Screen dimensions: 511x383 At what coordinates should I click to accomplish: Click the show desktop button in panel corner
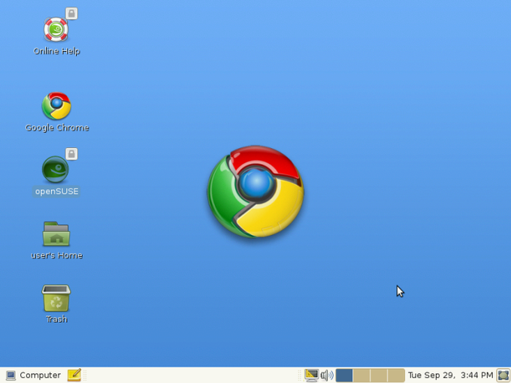[503, 375]
